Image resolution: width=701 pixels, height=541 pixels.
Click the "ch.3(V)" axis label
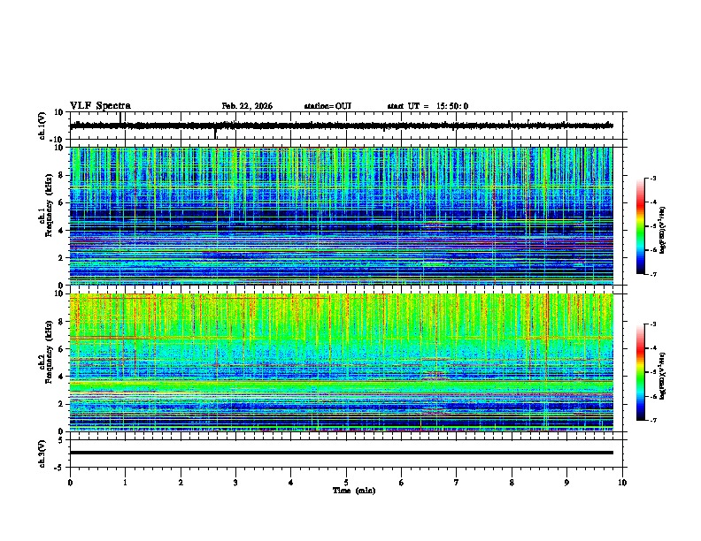42,453
